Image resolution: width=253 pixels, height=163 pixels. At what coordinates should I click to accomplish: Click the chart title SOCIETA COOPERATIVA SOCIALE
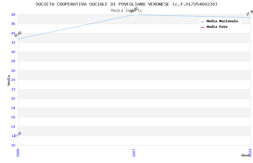coord(126,4)
